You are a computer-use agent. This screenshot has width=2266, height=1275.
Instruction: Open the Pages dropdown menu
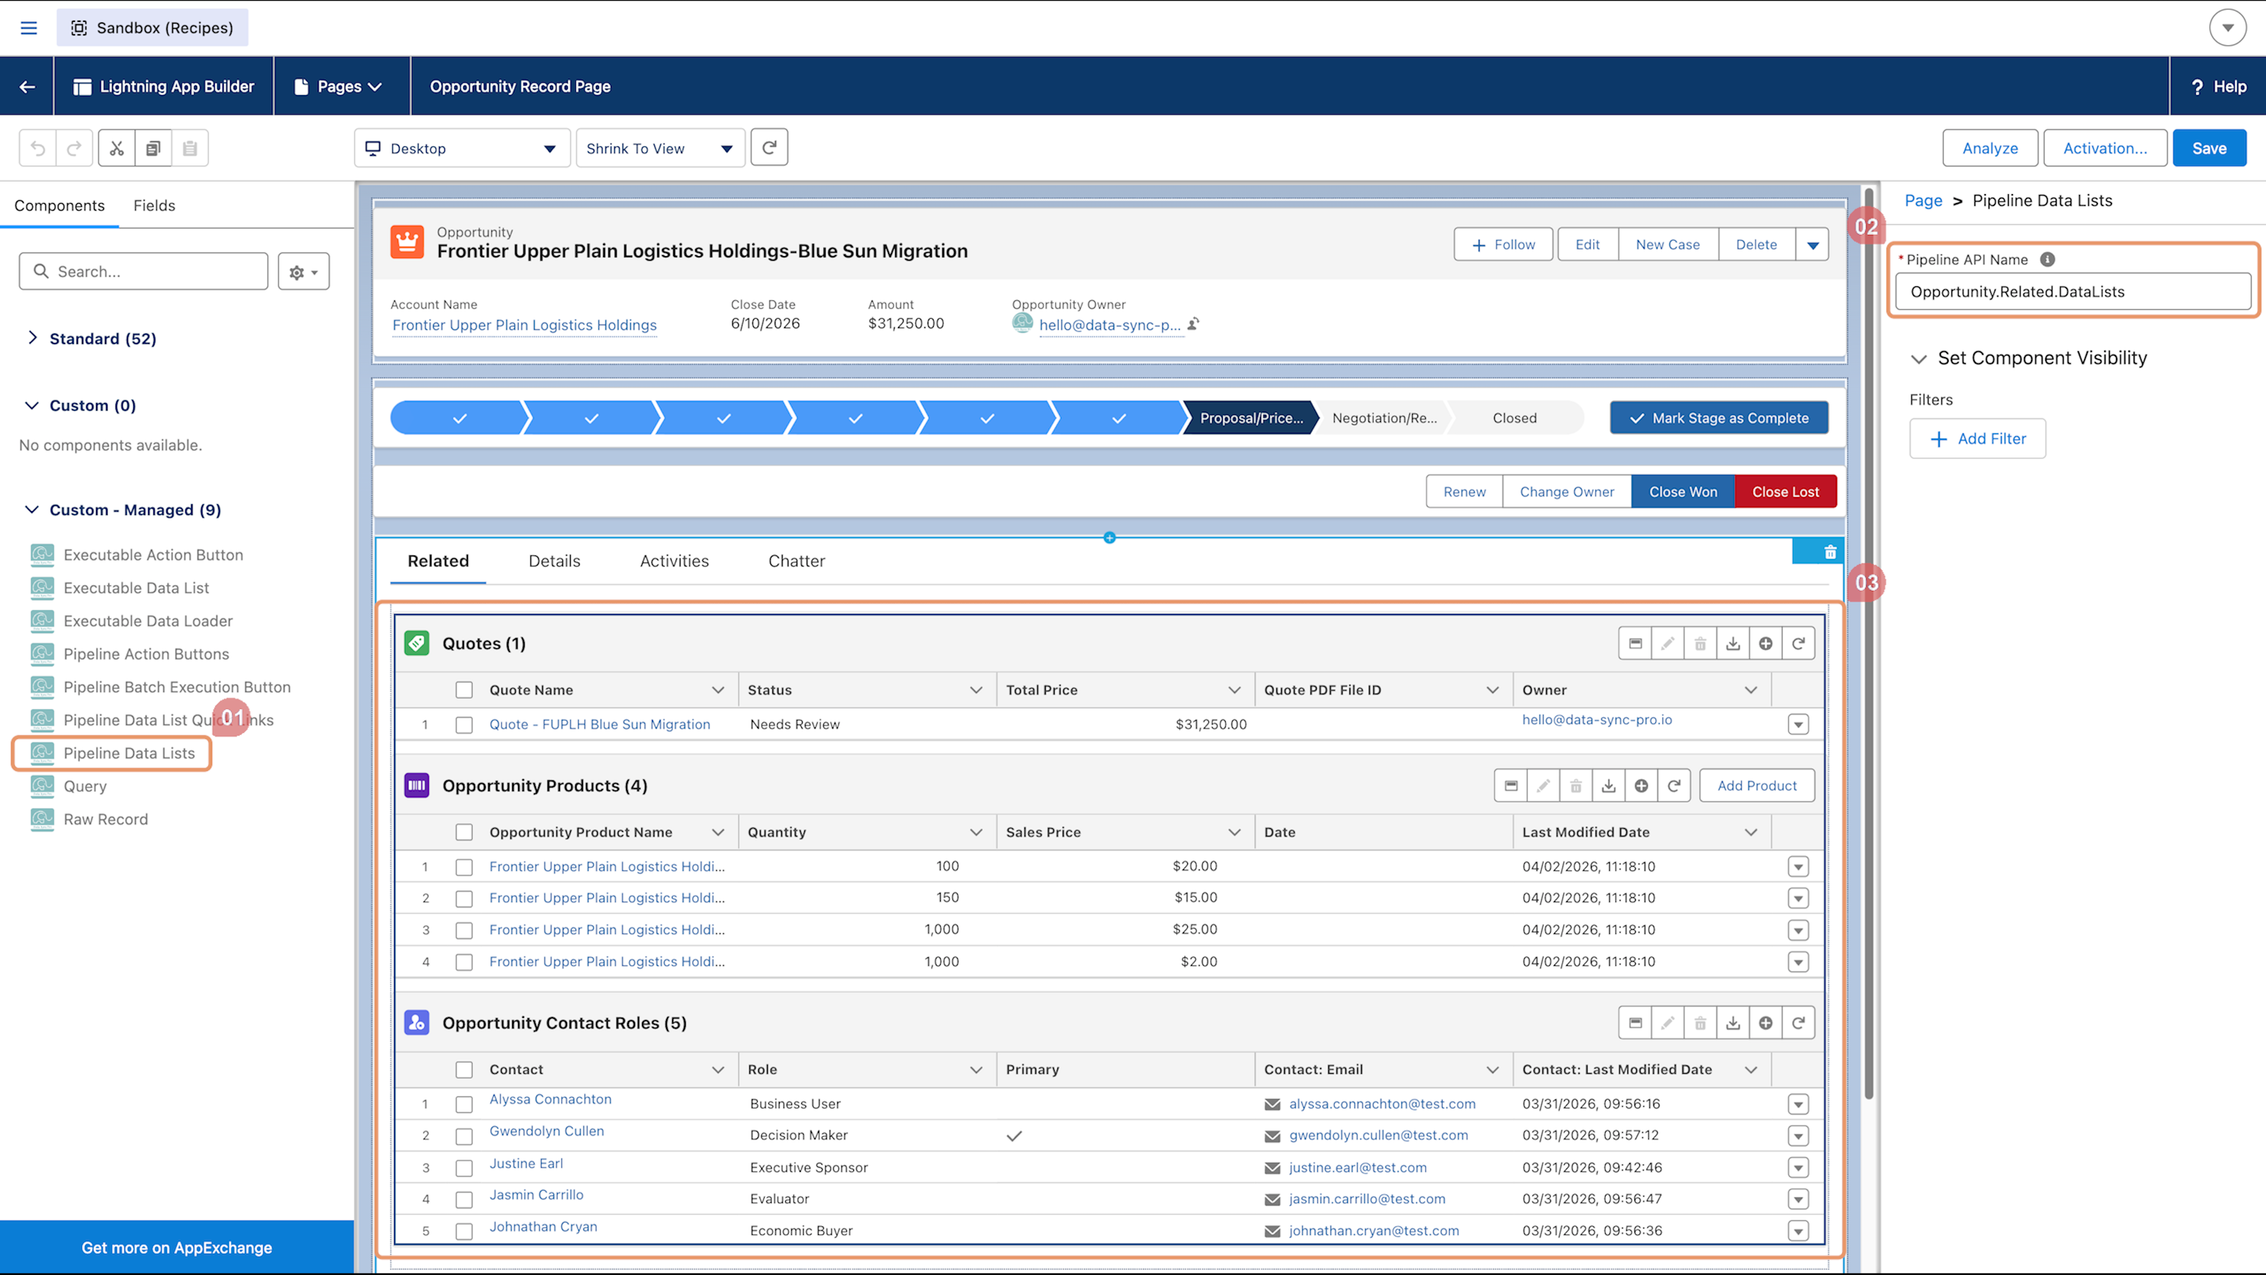pyautogui.click(x=339, y=86)
